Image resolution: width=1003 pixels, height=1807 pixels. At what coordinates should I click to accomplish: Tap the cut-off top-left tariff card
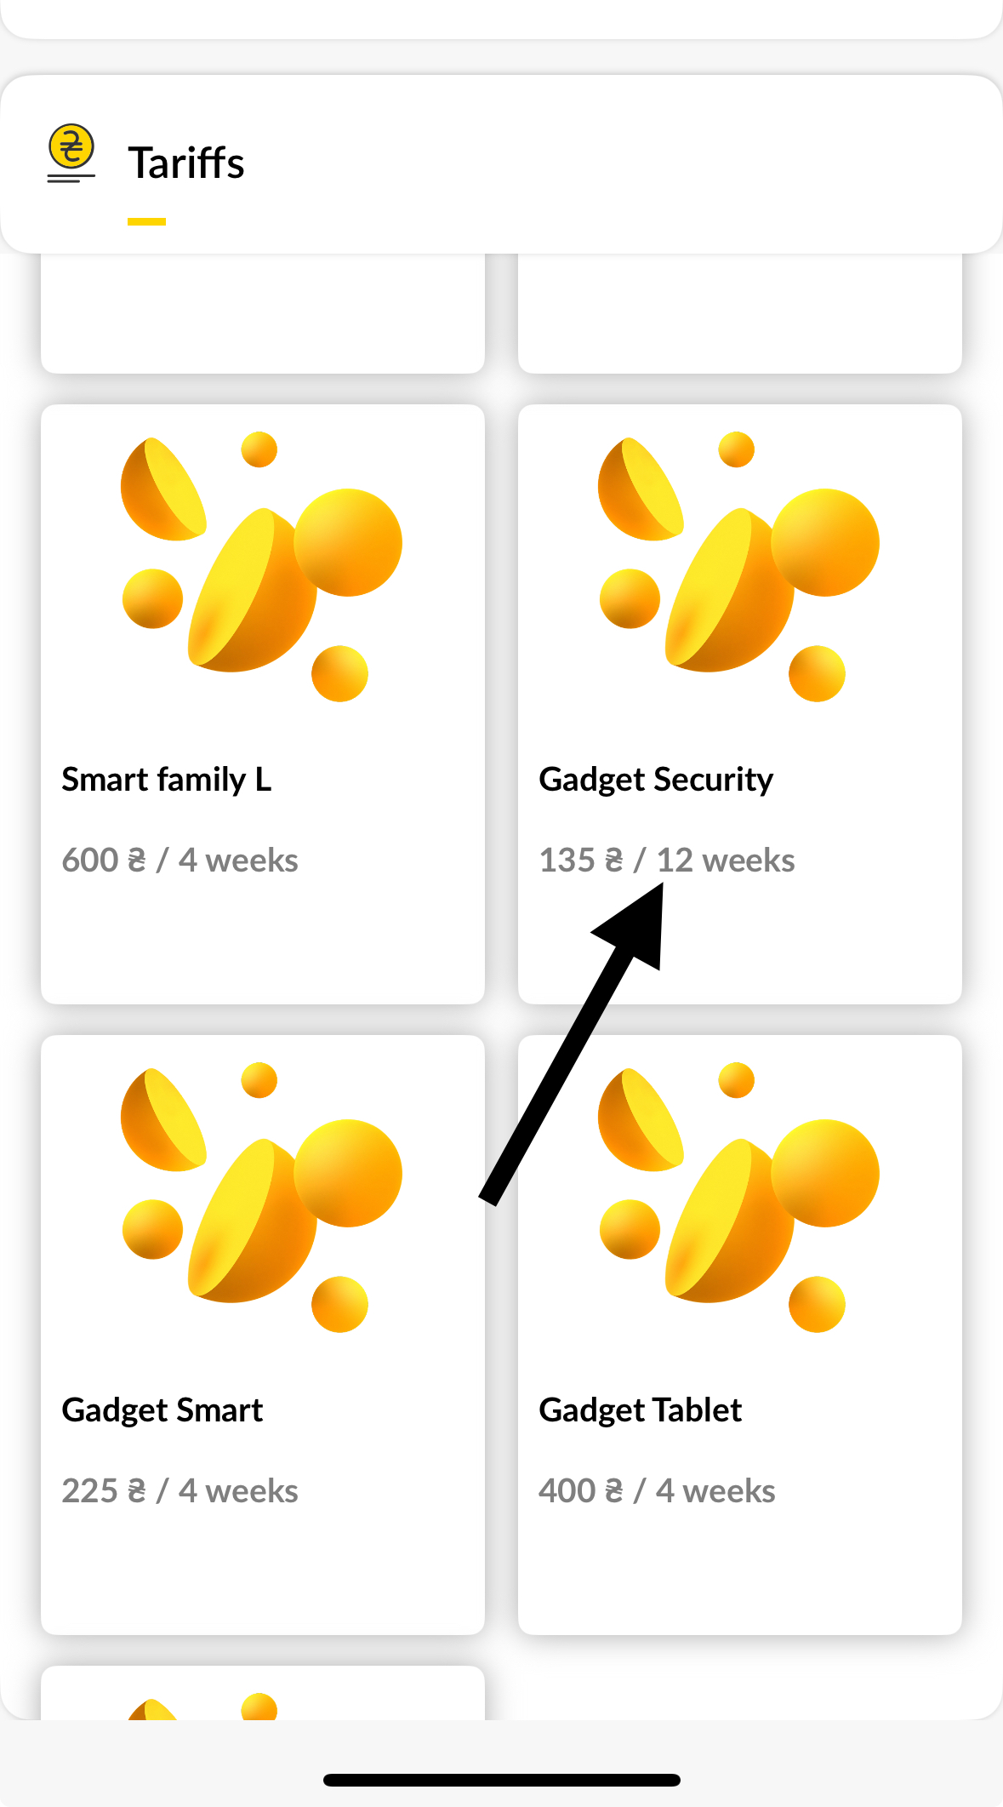[x=262, y=313]
